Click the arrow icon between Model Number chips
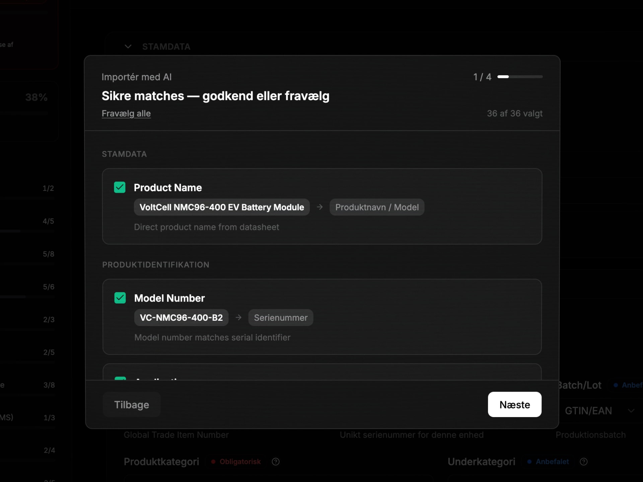 (x=238, y=317)
